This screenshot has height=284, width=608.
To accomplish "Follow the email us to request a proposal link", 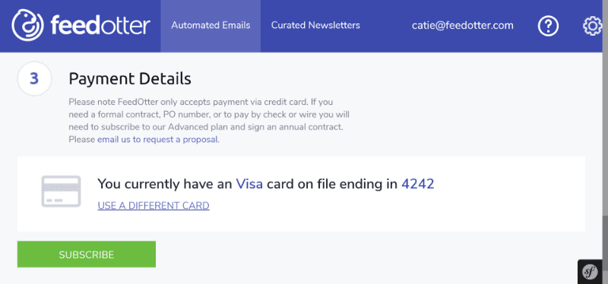I will (x=158, y=140).
